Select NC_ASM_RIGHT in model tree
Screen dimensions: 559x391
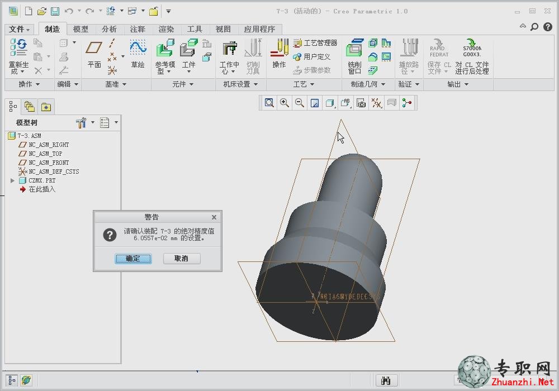coord(44,145)
